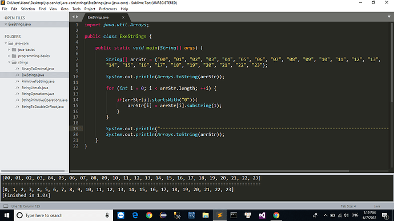The width and height of the screenshot is (394, 221).
Task: Open the Preferences menu
Action: tap(108, 9)
